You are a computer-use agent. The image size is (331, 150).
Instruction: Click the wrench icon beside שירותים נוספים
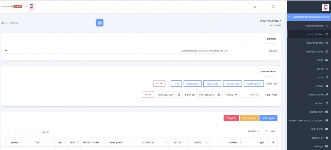point(327,94)
